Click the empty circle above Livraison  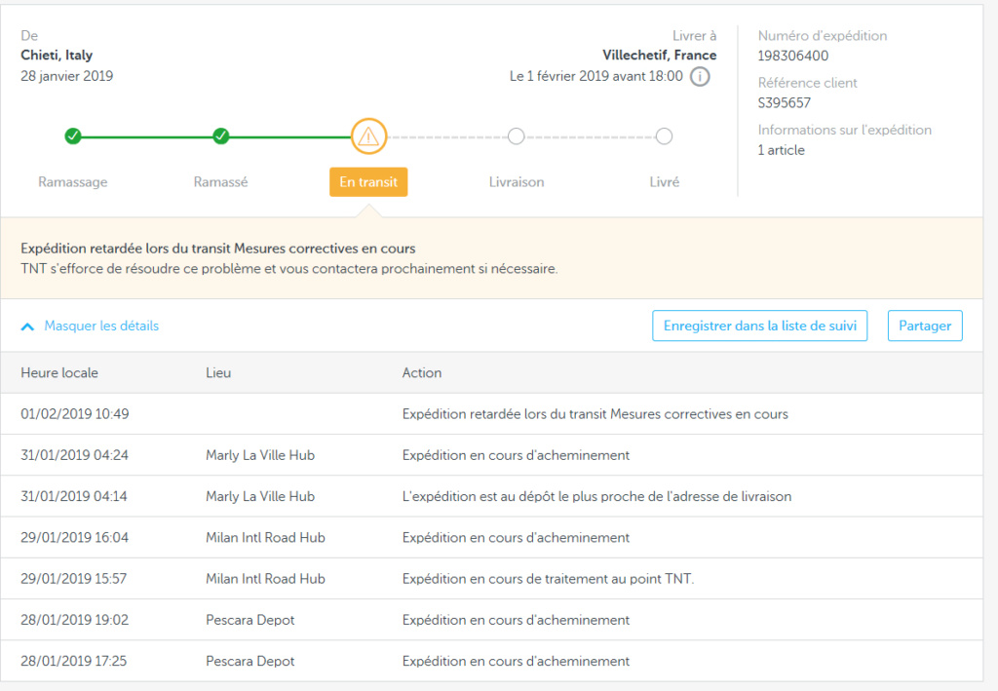pos(517,136)
